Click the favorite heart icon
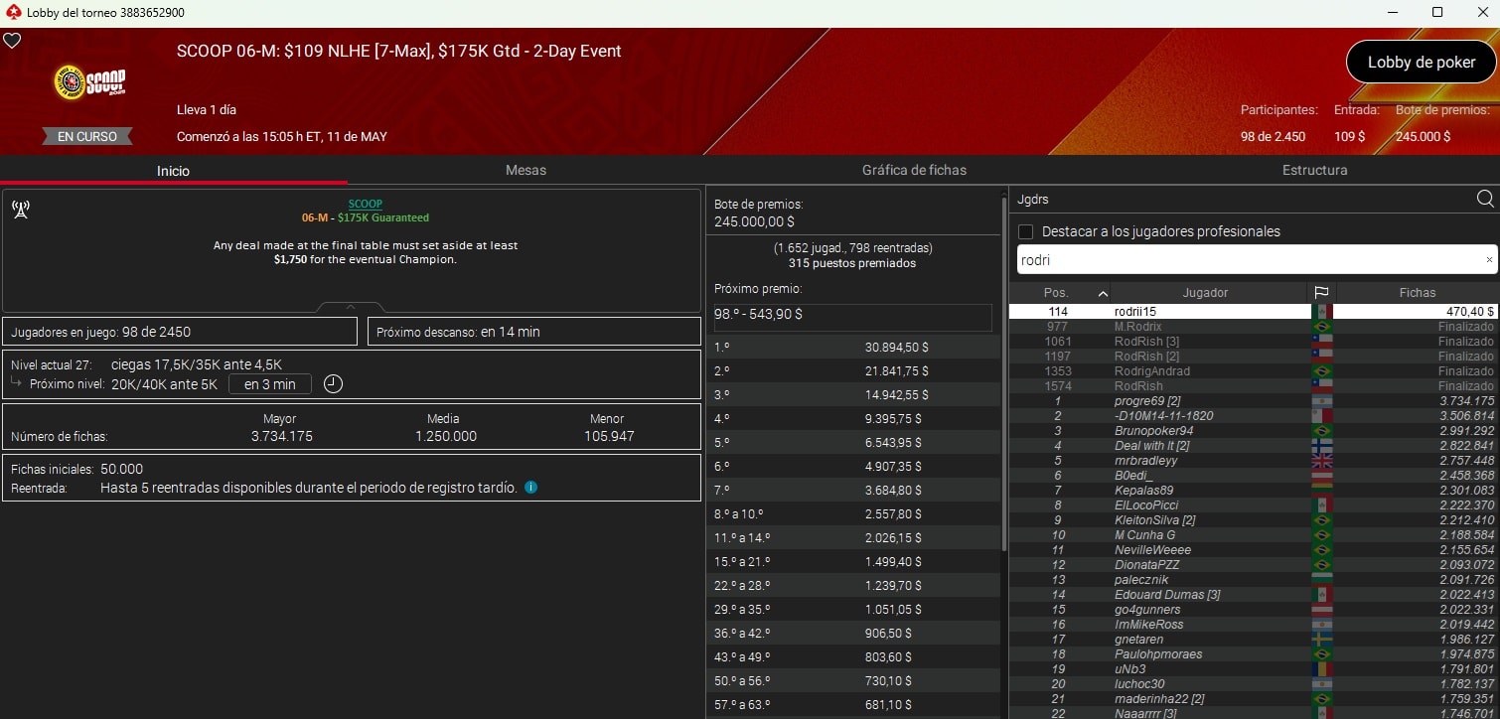Viewport: 1500px width, 719px height. point(12,40)
